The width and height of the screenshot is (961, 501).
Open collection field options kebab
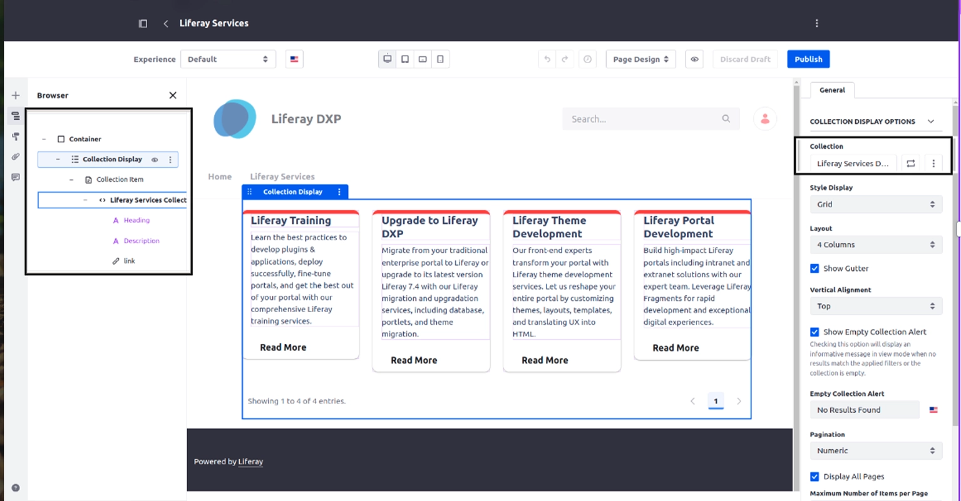tap(933, 164)
